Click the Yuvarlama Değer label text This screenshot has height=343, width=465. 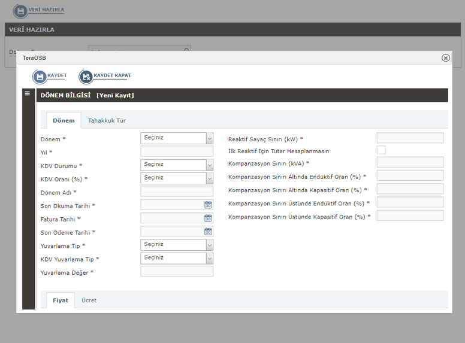(67, 273)
